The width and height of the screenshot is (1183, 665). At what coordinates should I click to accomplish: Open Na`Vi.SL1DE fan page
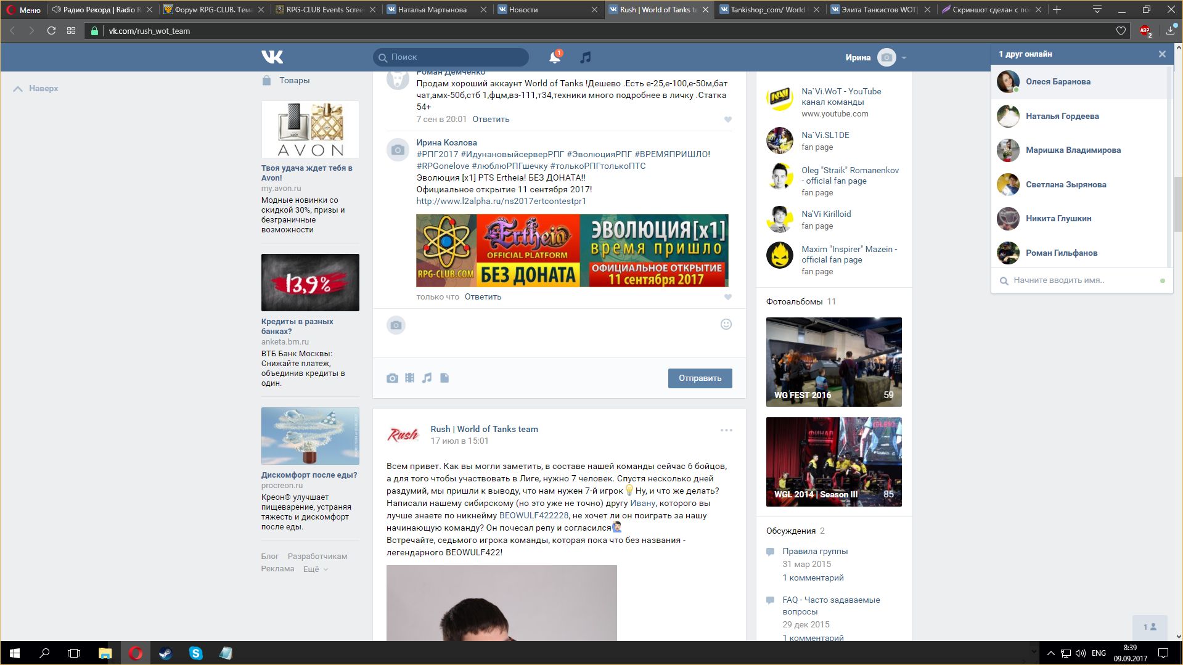tap(825, 135)
